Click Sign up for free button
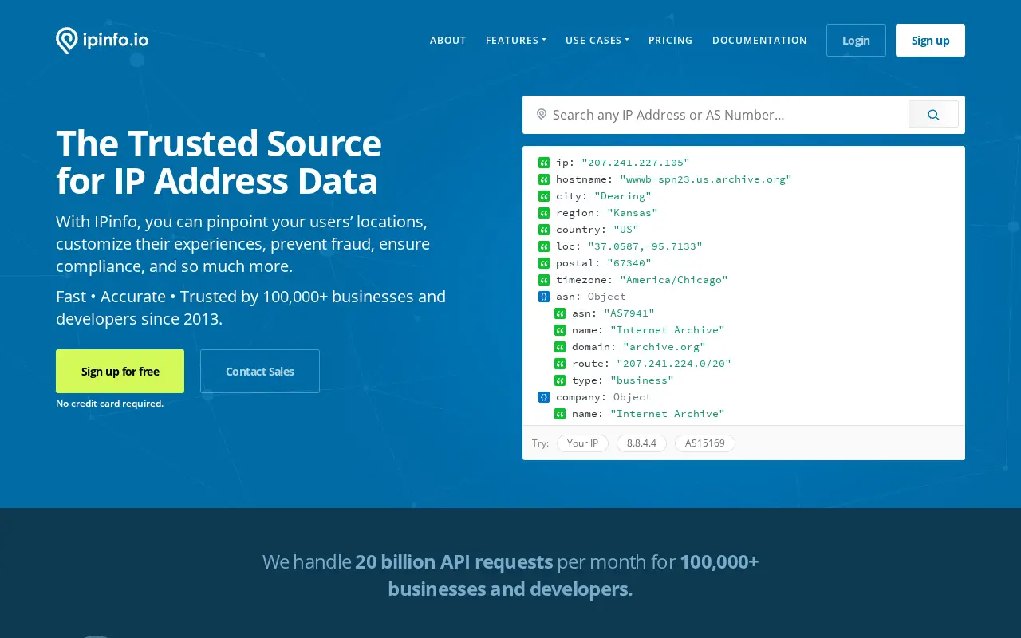 point(120,372)
